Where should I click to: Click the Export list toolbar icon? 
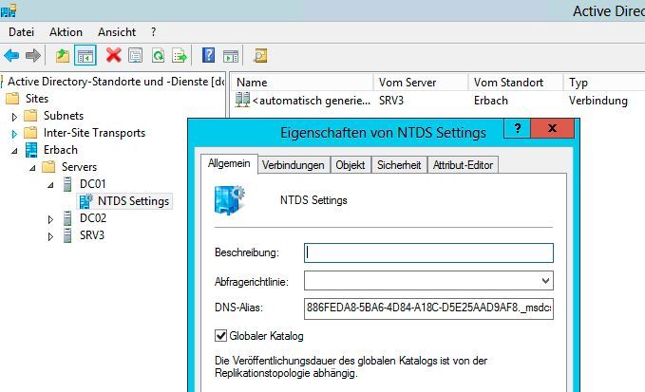pyautogui.click(x=180, y=55)
